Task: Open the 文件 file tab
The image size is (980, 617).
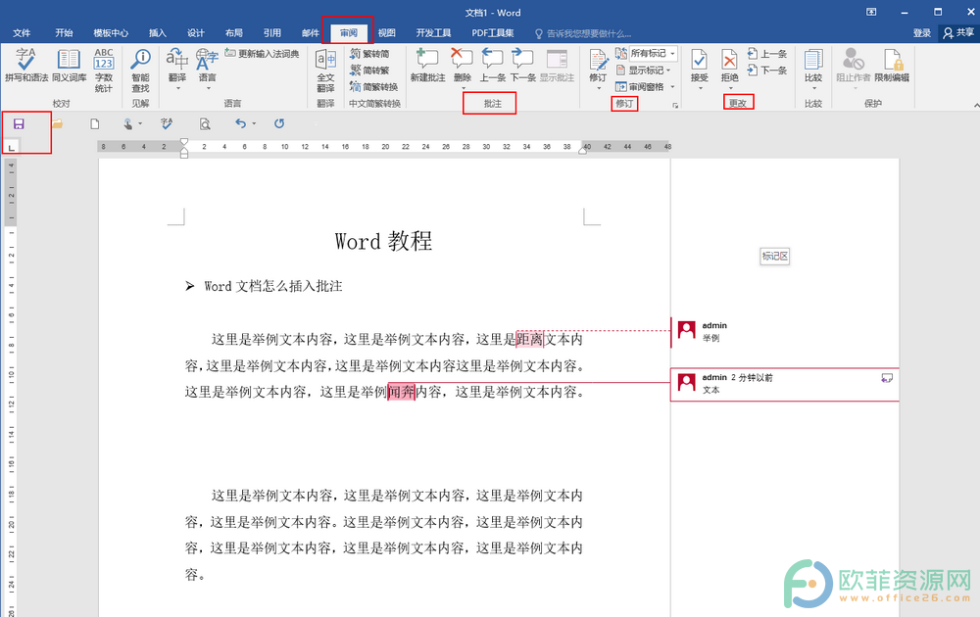Action: pyautogui.click(x=22, y=33)
